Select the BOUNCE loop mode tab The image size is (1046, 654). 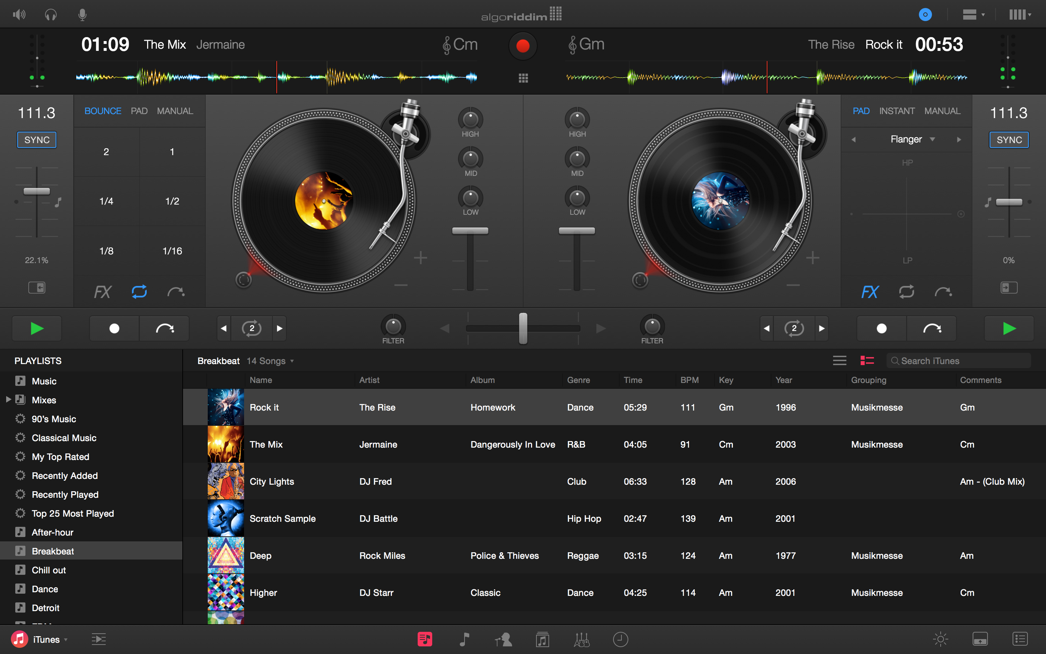tap(102, 111)
